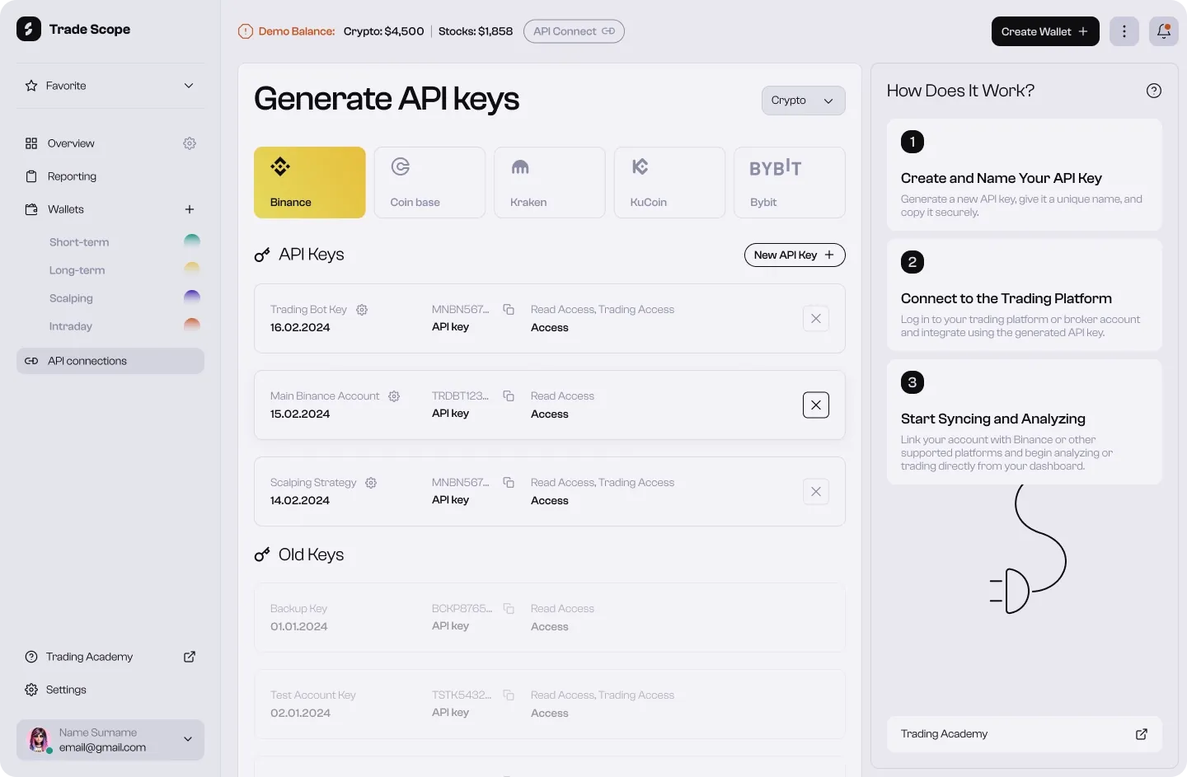The image size is (1187, 777).
Task: Open Trading Academy link in right panel
Action: pos(1025,734)
